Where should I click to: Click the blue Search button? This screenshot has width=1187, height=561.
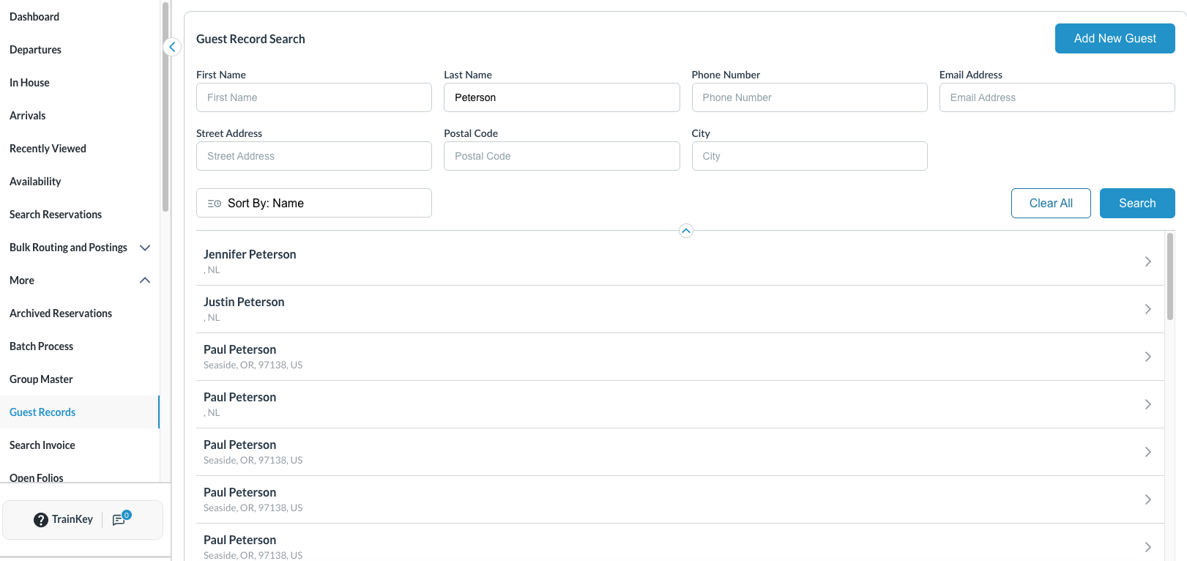coord(1136,204)
